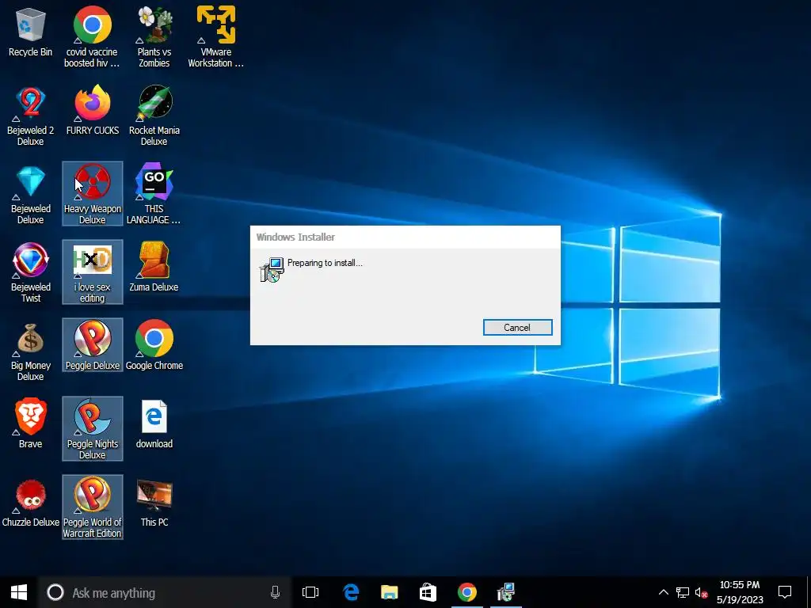This screenshot has height=608, width=811.
Task: Show hidden system tray icons
Action: (x=663, y=592)
